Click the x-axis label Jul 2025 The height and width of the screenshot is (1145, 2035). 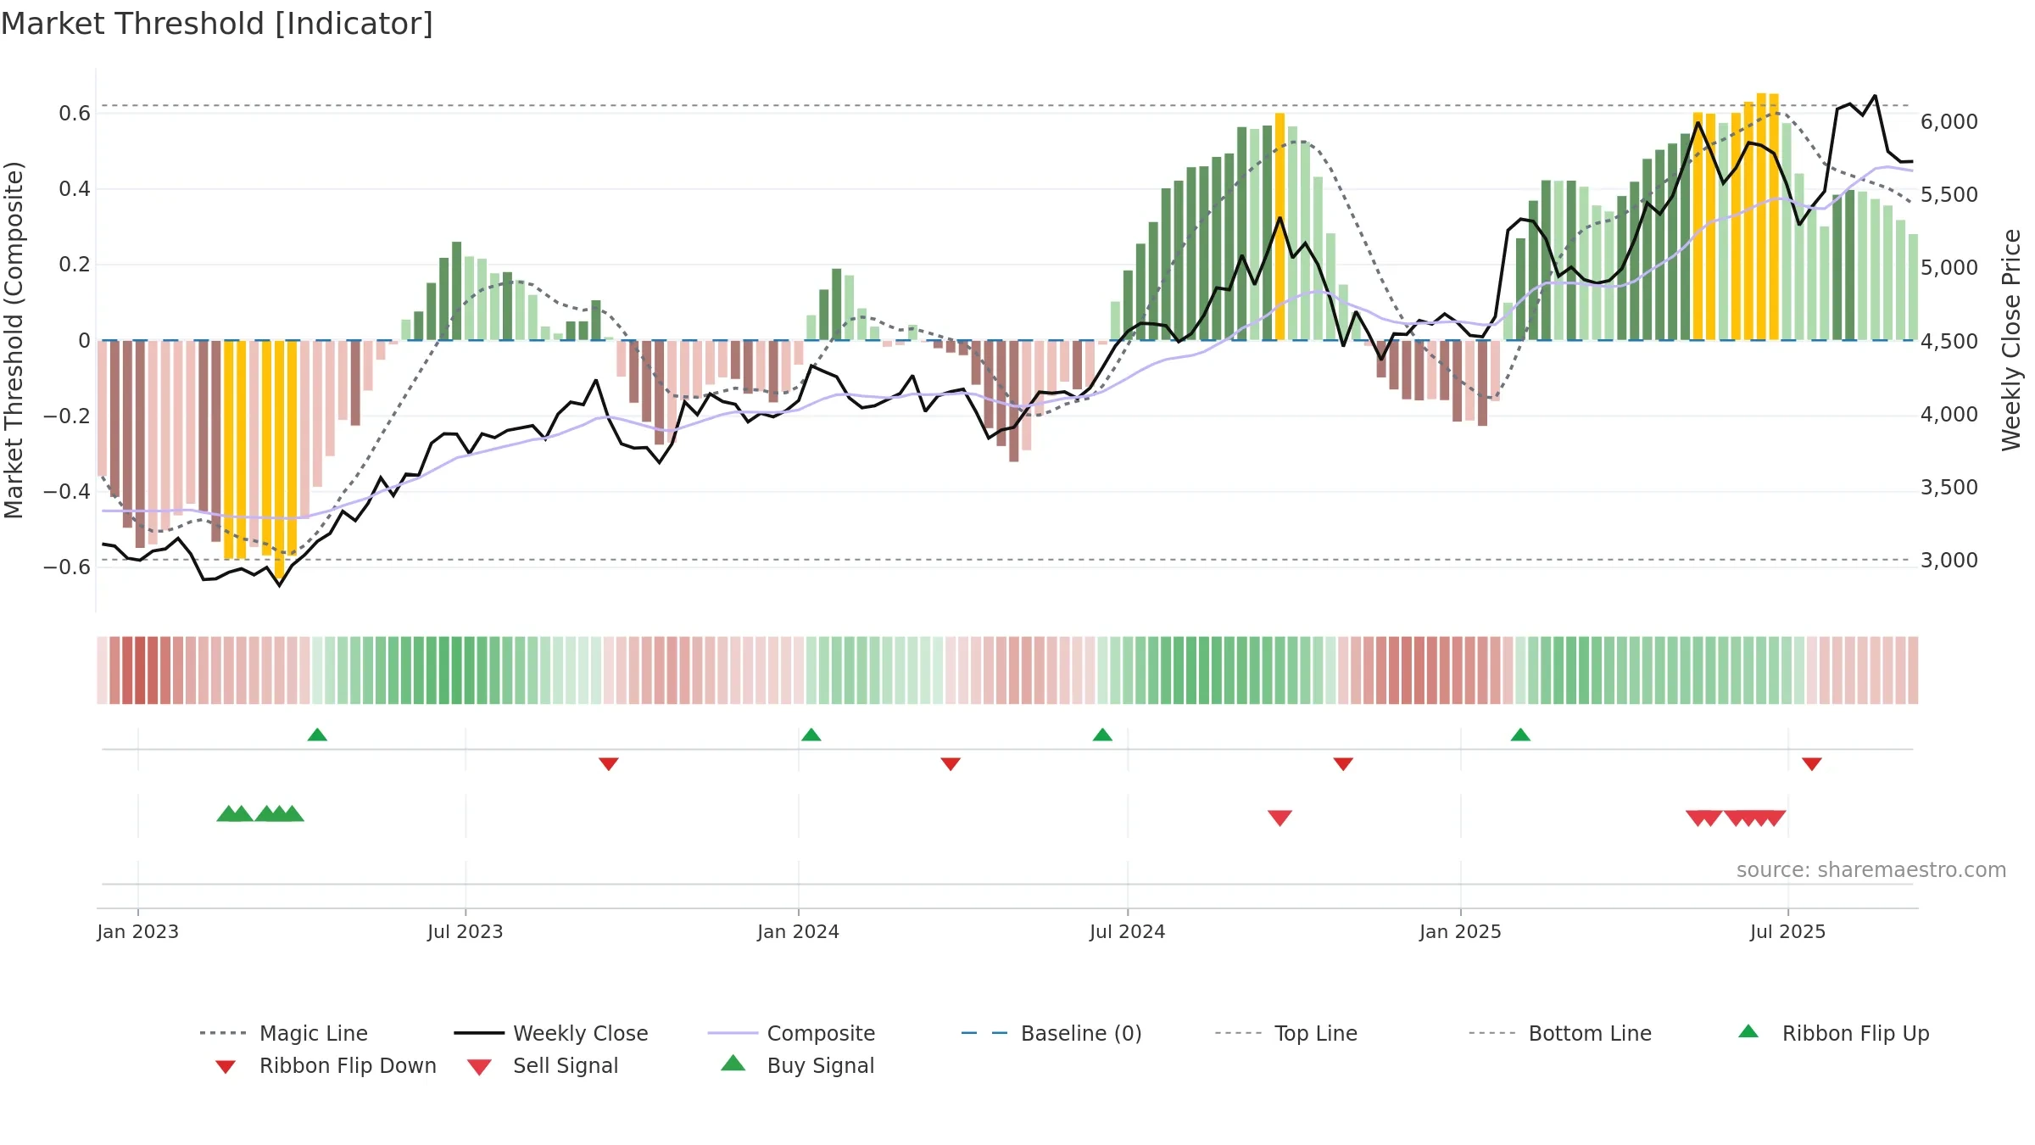coord(1788,931)
